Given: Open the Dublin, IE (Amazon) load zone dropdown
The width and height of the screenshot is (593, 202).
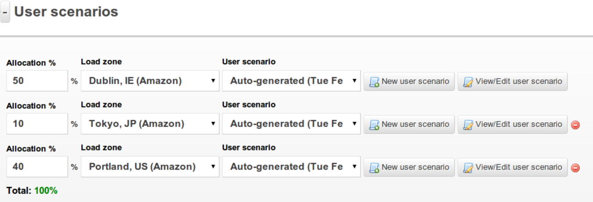Looking at the screenshot, I should pyautogui.click(x=150, y=81).
